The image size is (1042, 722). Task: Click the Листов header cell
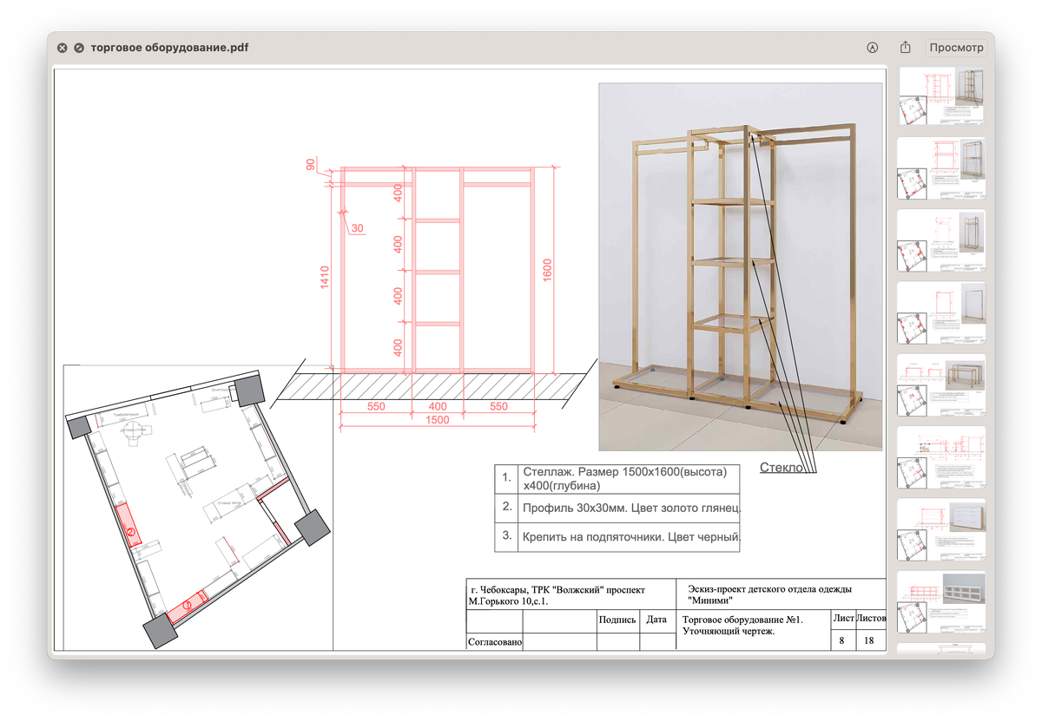coord(871,620)
